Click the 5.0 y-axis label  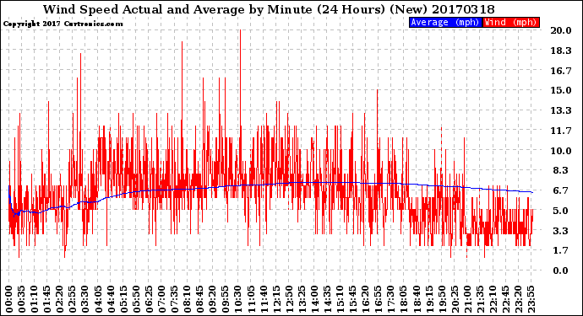tap(561, 211)
